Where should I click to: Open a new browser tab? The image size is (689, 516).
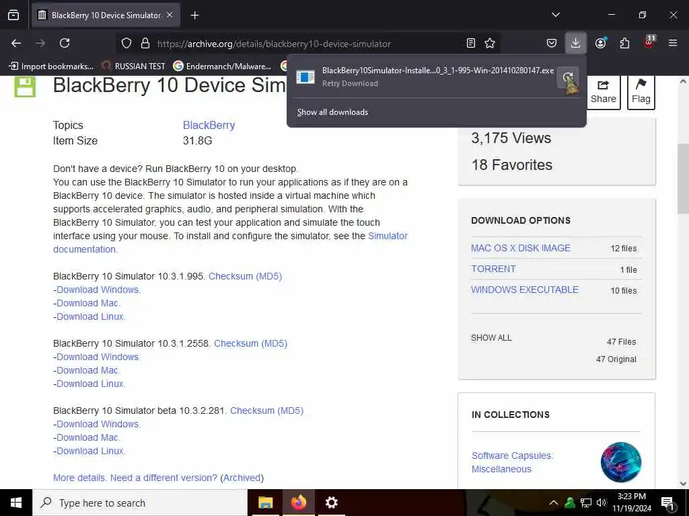pos(194,15)
